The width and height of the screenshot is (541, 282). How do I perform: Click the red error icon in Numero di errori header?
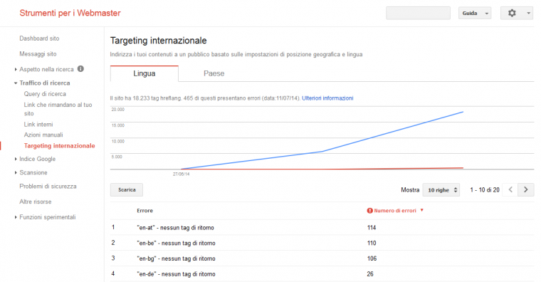(370, 211)
